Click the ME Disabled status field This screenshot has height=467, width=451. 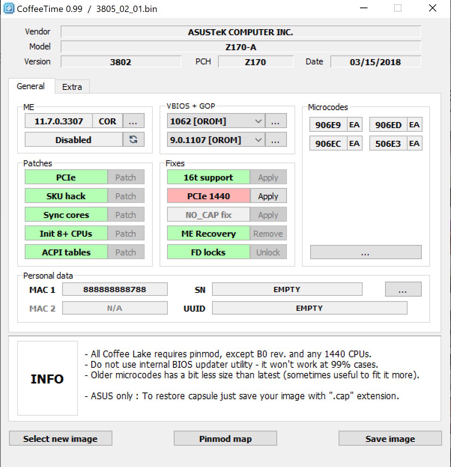click(73, 140)
